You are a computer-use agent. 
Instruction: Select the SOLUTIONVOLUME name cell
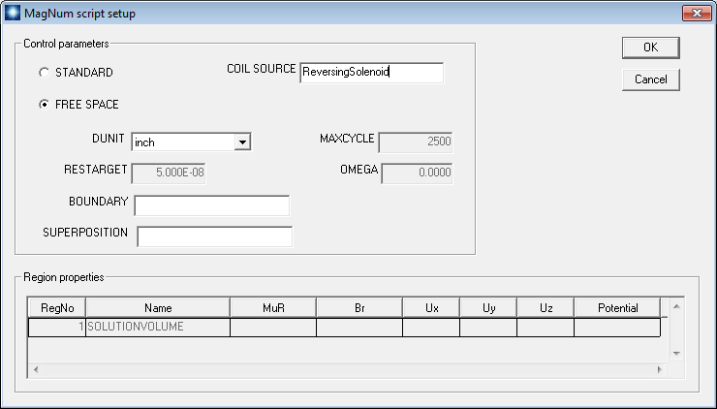[158, 327]
